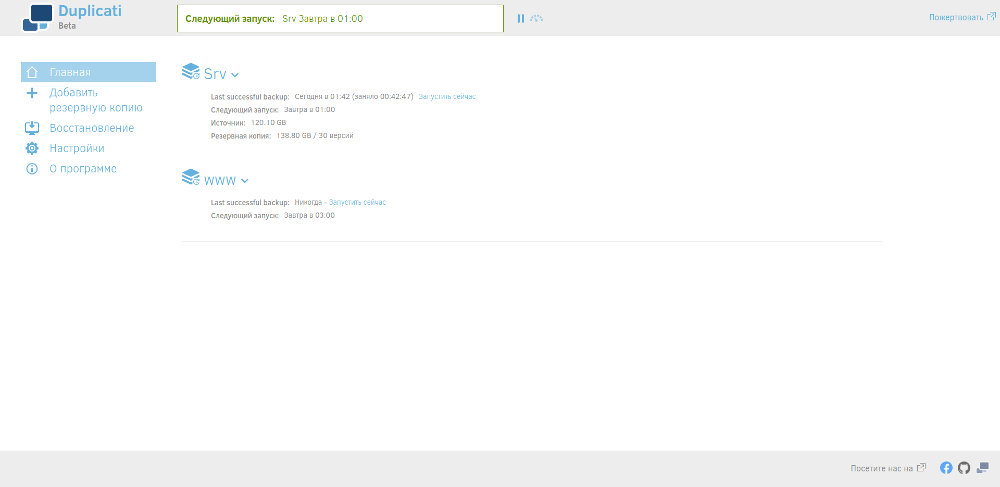
Task: Click the external-link icon next to Пожертвовать
Action: (992, 17)
